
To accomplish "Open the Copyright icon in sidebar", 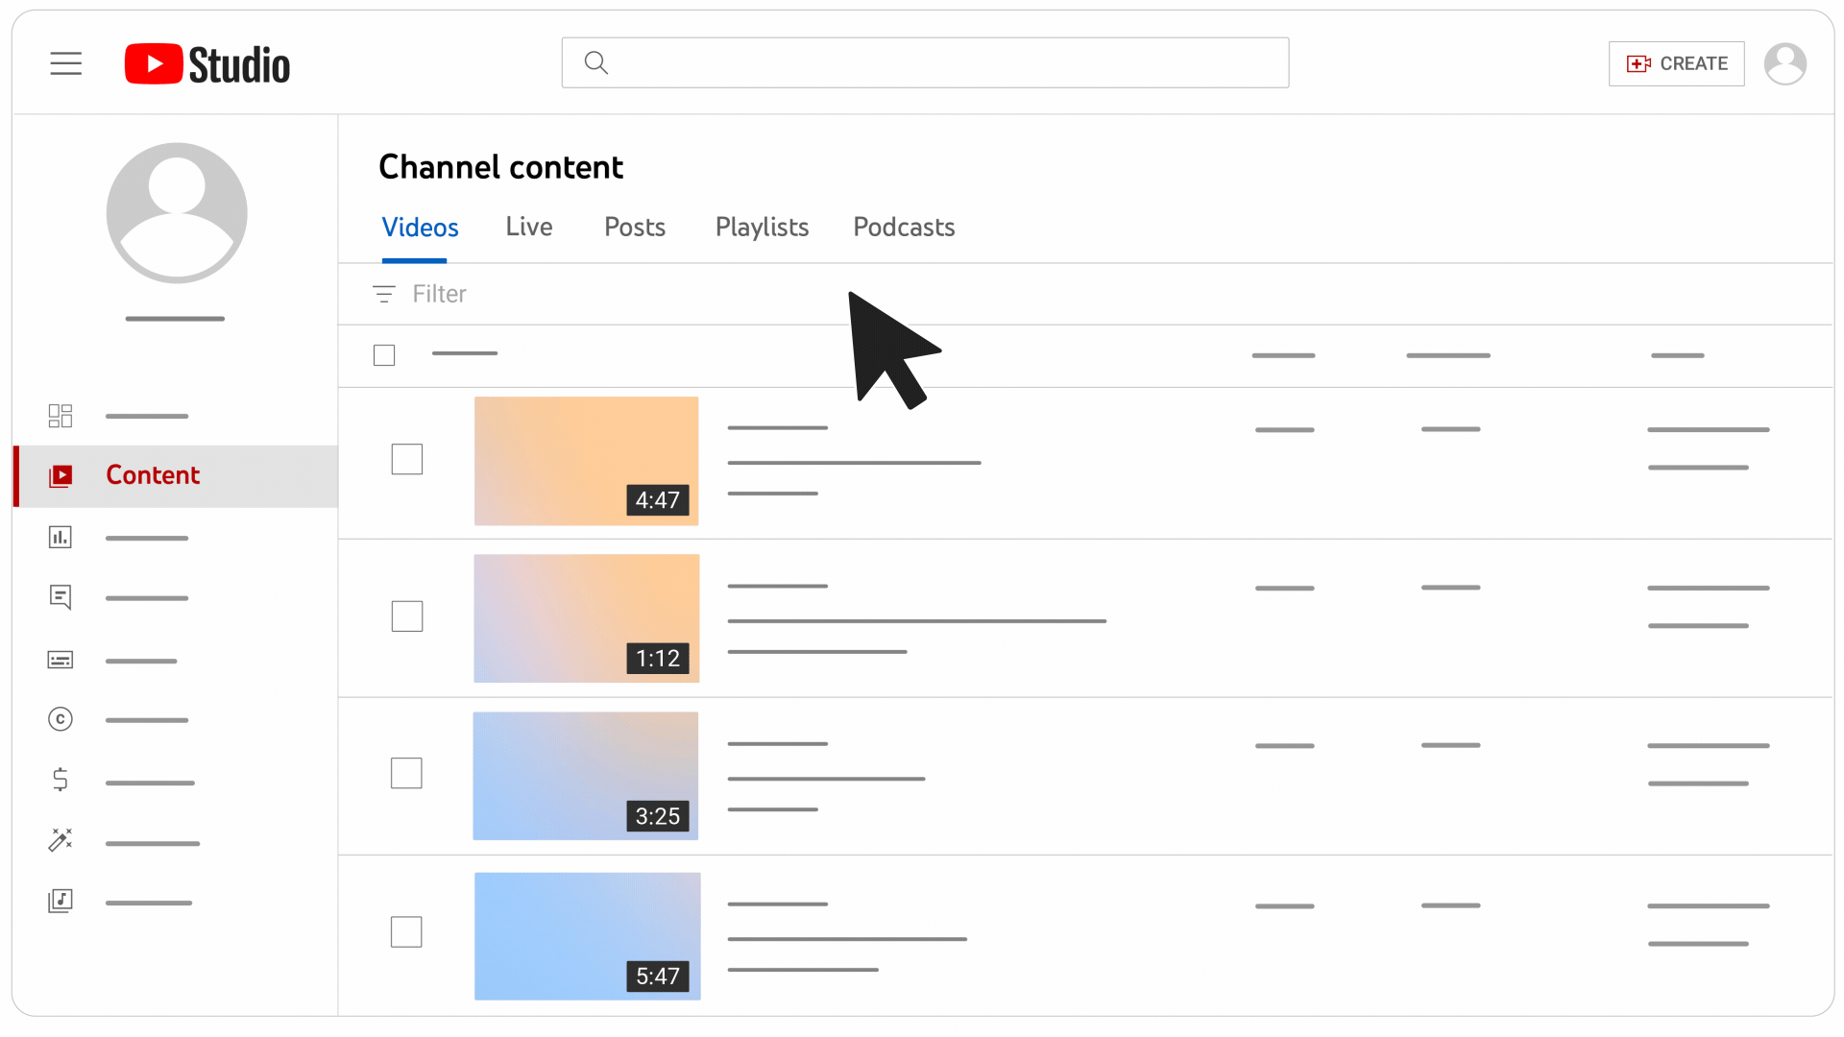I will pyautogui.click(x=60, y=719).
